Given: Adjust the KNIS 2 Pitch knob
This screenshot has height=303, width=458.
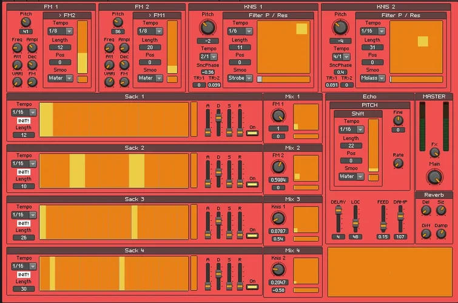Looking at the screenshot, I should [x=340, y=27].
